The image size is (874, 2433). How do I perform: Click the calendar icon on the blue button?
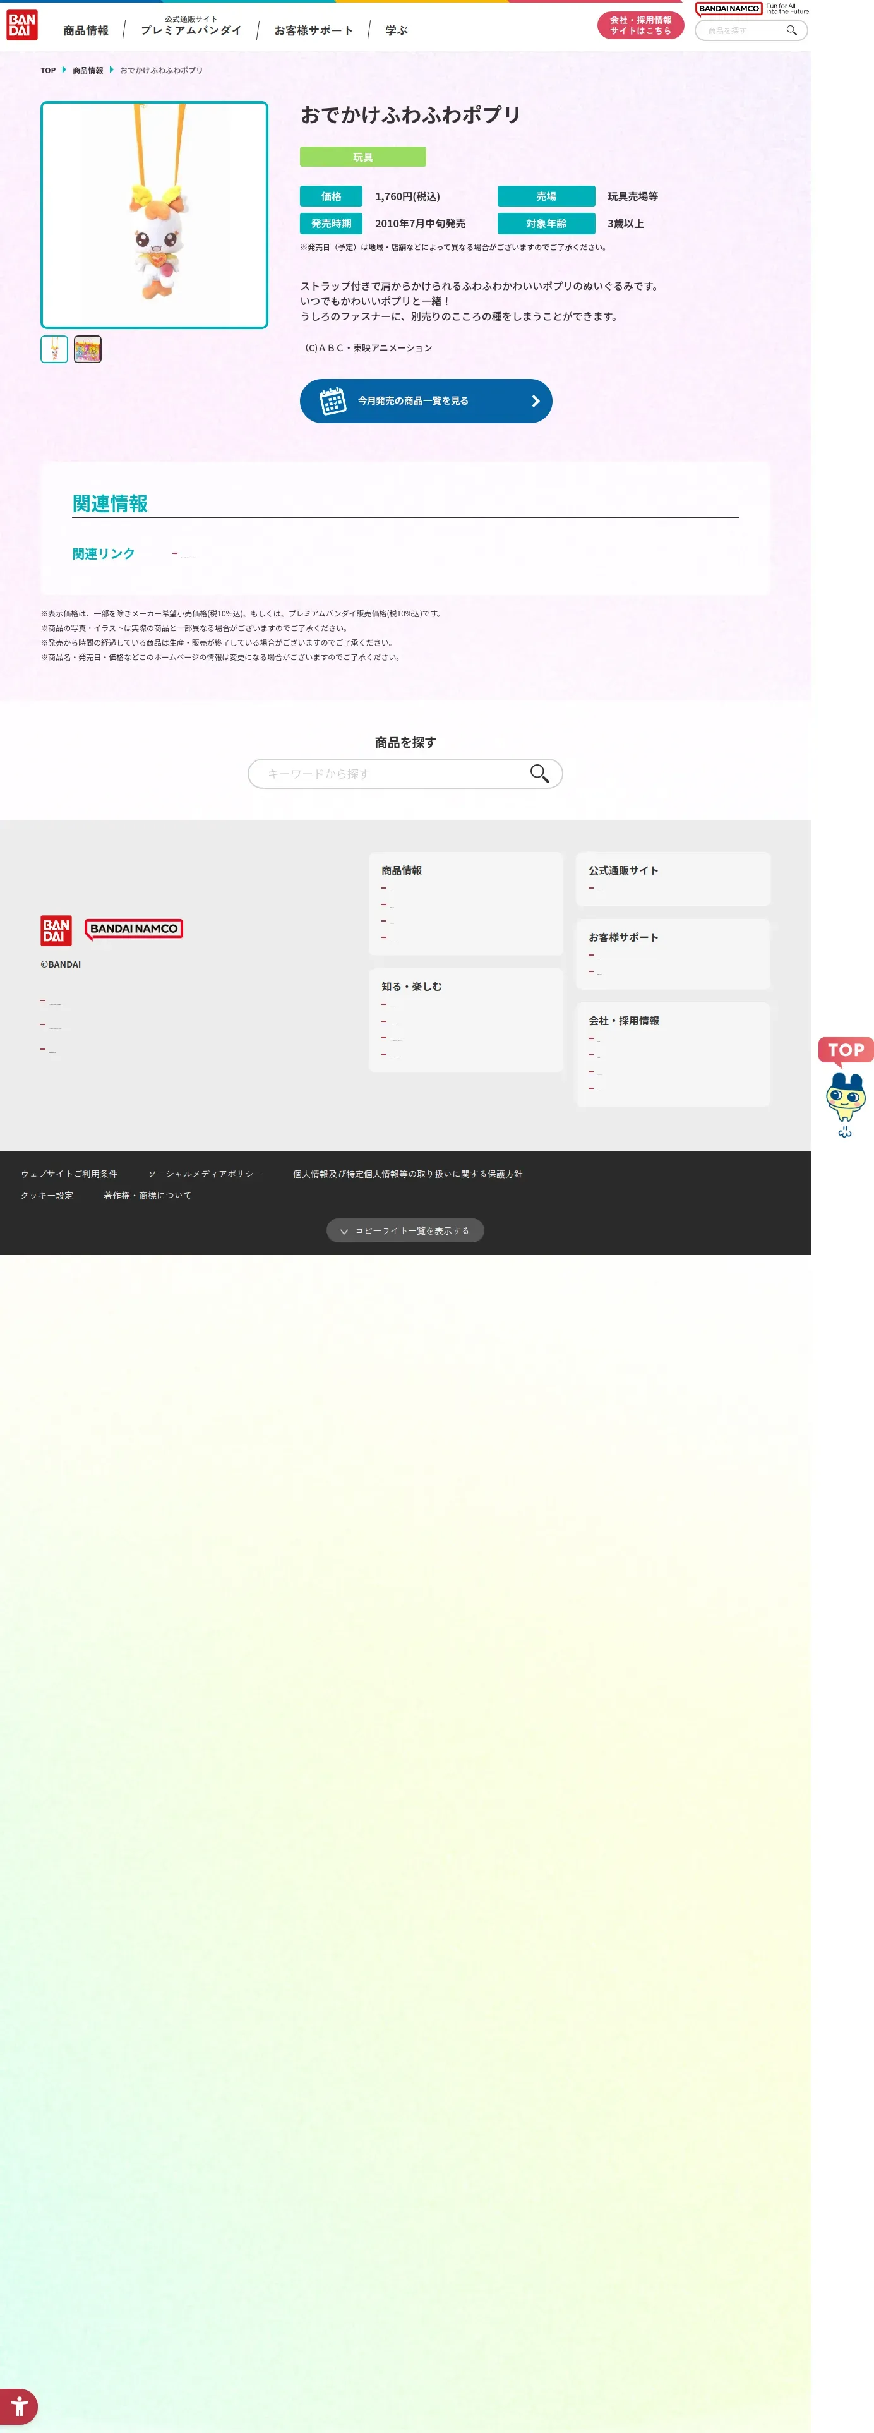(x=332, y=400)
